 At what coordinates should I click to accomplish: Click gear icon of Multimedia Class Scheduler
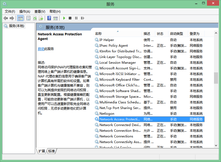point(97,102)
